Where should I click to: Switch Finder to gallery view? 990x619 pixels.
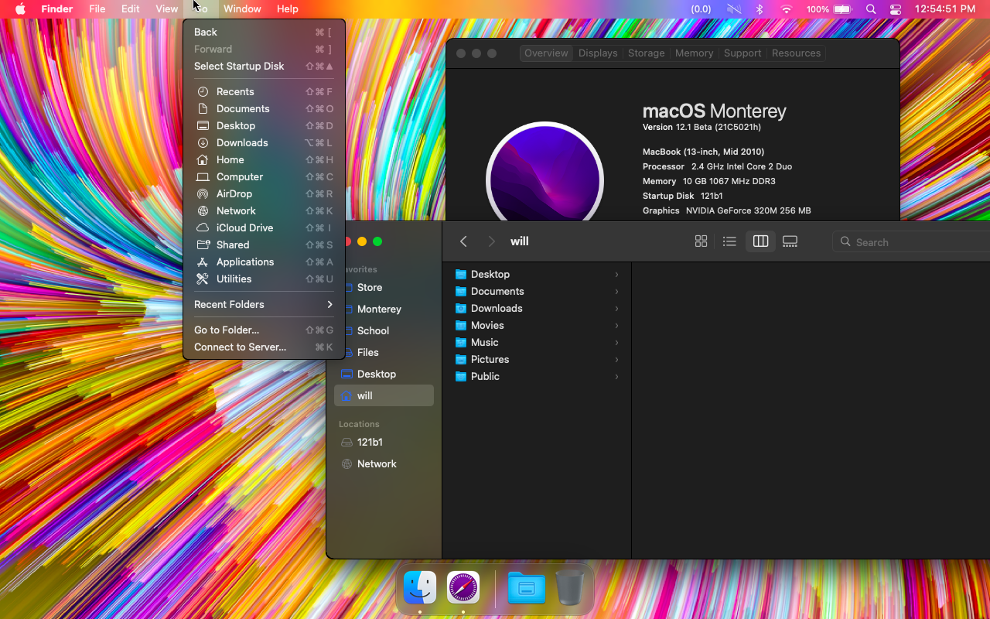coord(790,241)
